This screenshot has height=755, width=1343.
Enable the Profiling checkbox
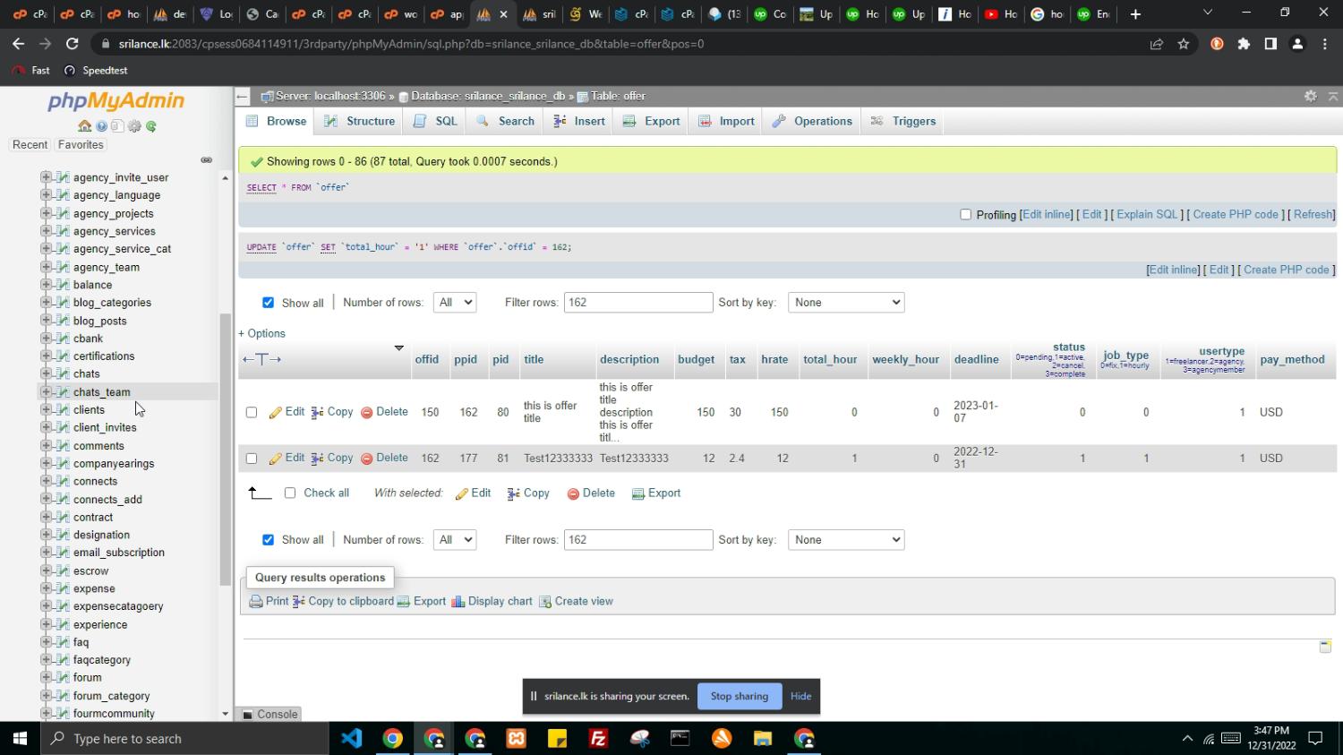[965, 215]
